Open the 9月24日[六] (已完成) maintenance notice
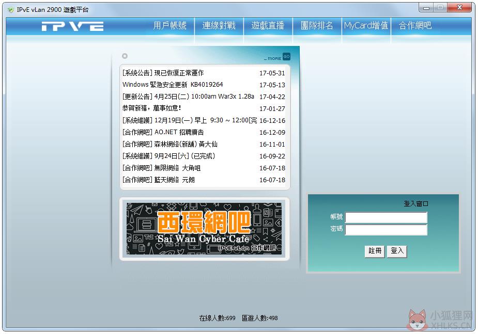The image size is (478, 334). pyautogui.click(x=168, y=156)
